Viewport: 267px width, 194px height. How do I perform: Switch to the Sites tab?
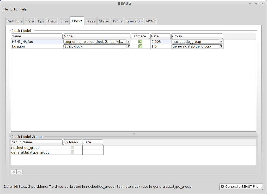click(x=64, y=21)
